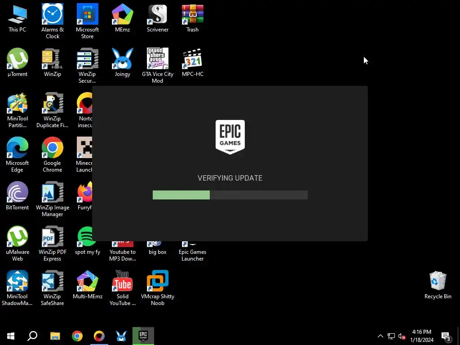460x345 pixels.
Task: Select the WinZip Secur... shortcut
Action: pyautogui.click(x=88, y=66)
